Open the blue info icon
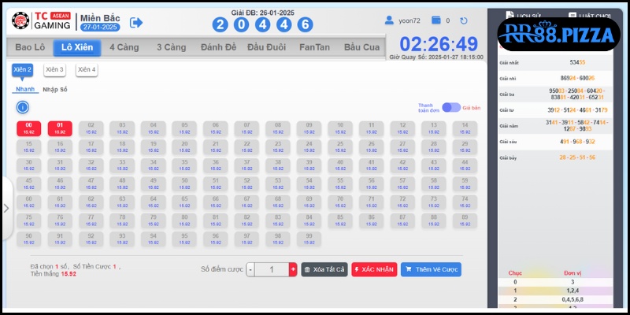This screenshot has height=315, width=630. (x=23, y=107)
